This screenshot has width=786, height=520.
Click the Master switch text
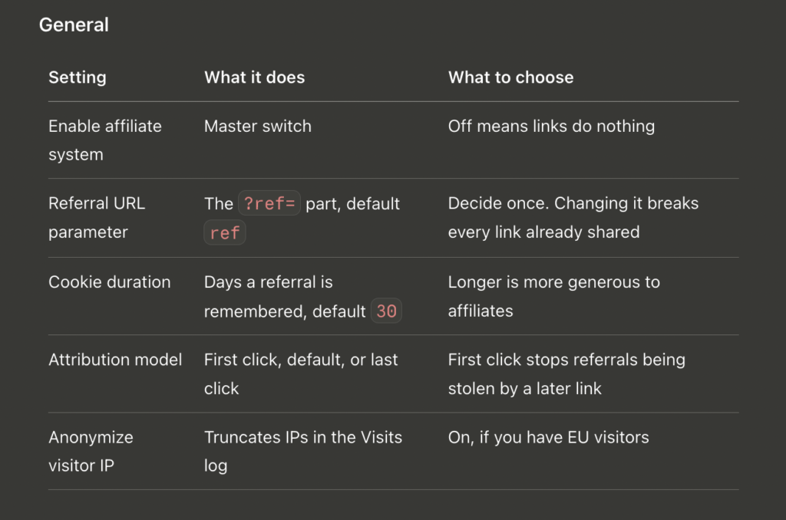point(258,127)
